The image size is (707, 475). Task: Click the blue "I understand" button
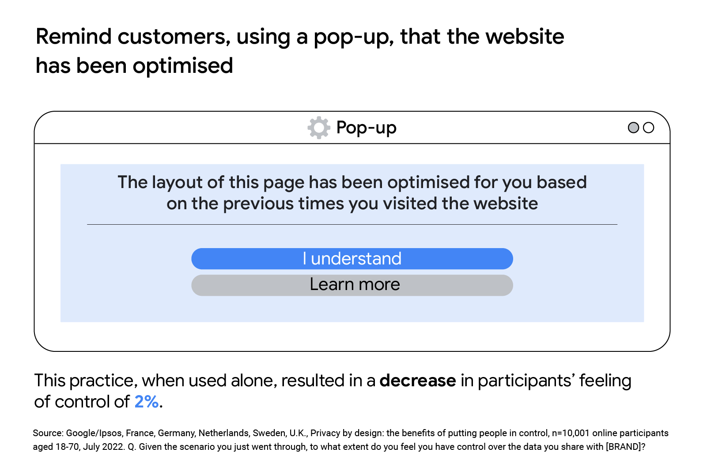click(352, 259)
